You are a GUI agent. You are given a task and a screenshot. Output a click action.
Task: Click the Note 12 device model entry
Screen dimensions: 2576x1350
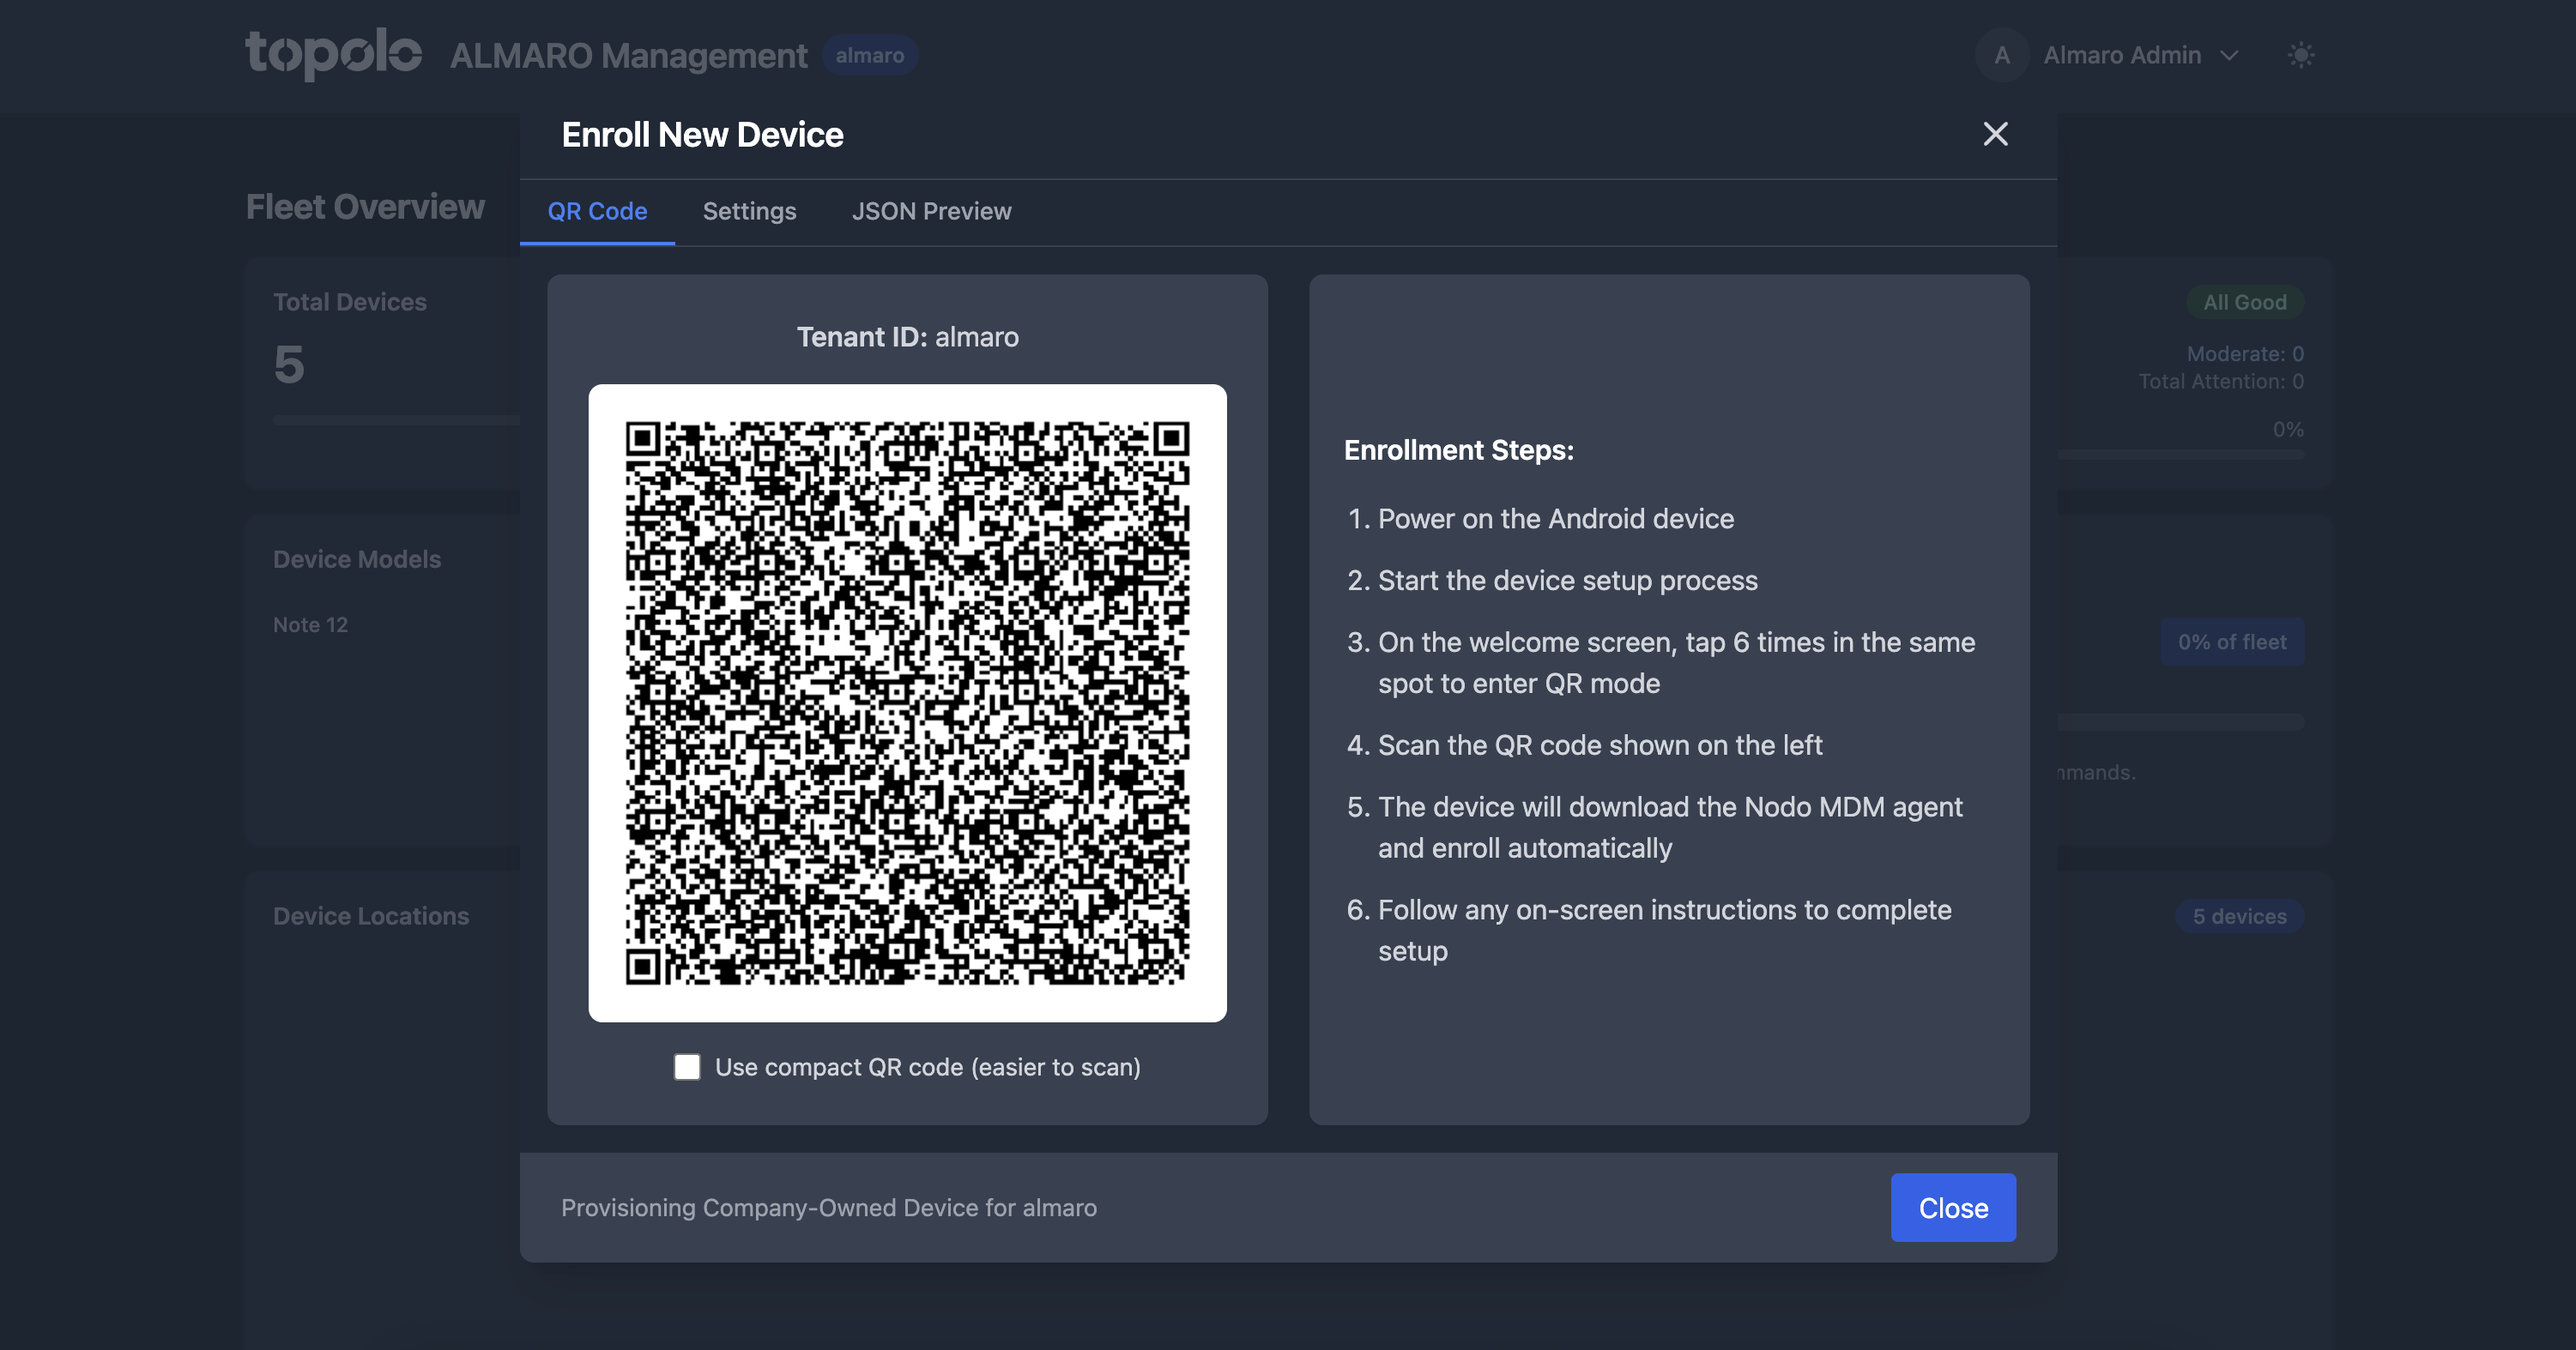310,624
